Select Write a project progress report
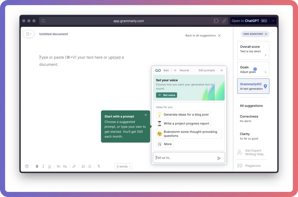This screenshot has height=197, width=298. pos(183,123)
